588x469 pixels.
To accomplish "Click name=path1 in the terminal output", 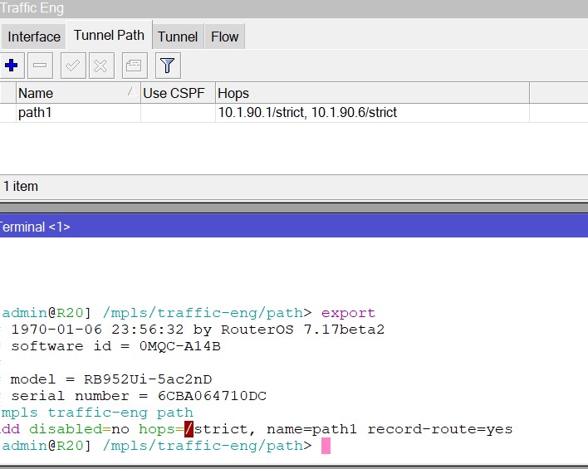I will 311,429.
